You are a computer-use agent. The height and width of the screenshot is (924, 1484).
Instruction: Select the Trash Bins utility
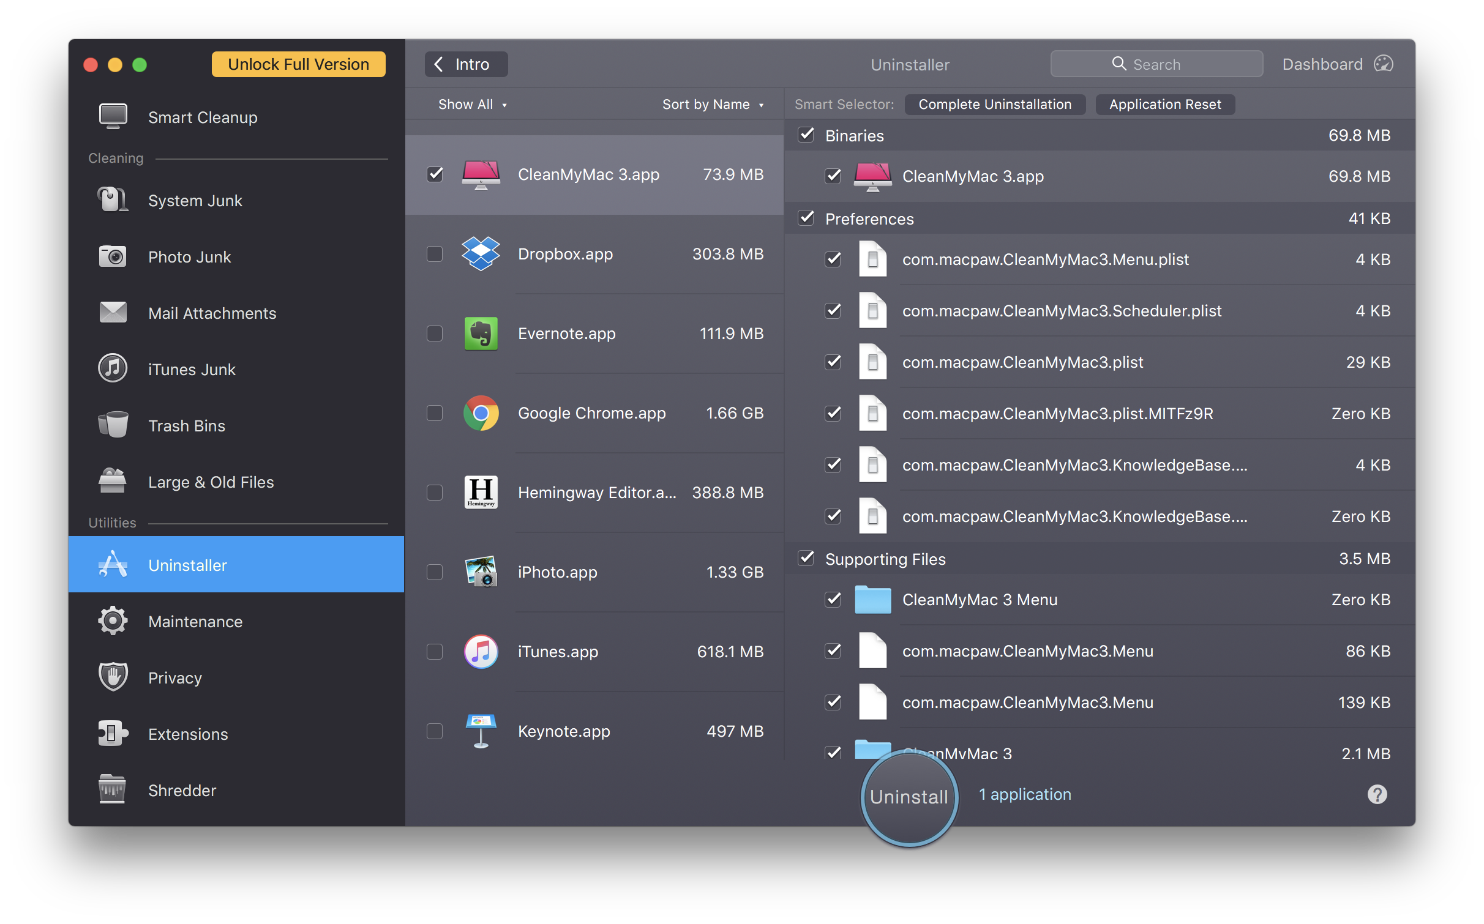click(187, 425)
